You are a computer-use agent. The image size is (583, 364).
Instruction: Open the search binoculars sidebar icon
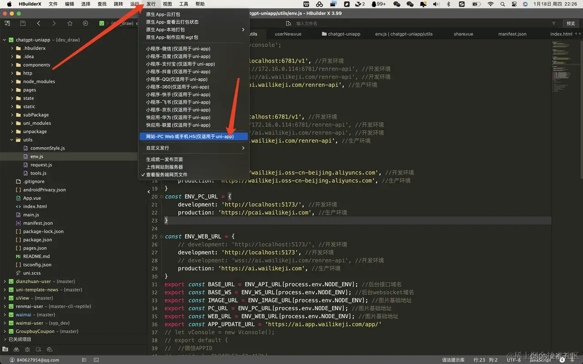(16, 349)
